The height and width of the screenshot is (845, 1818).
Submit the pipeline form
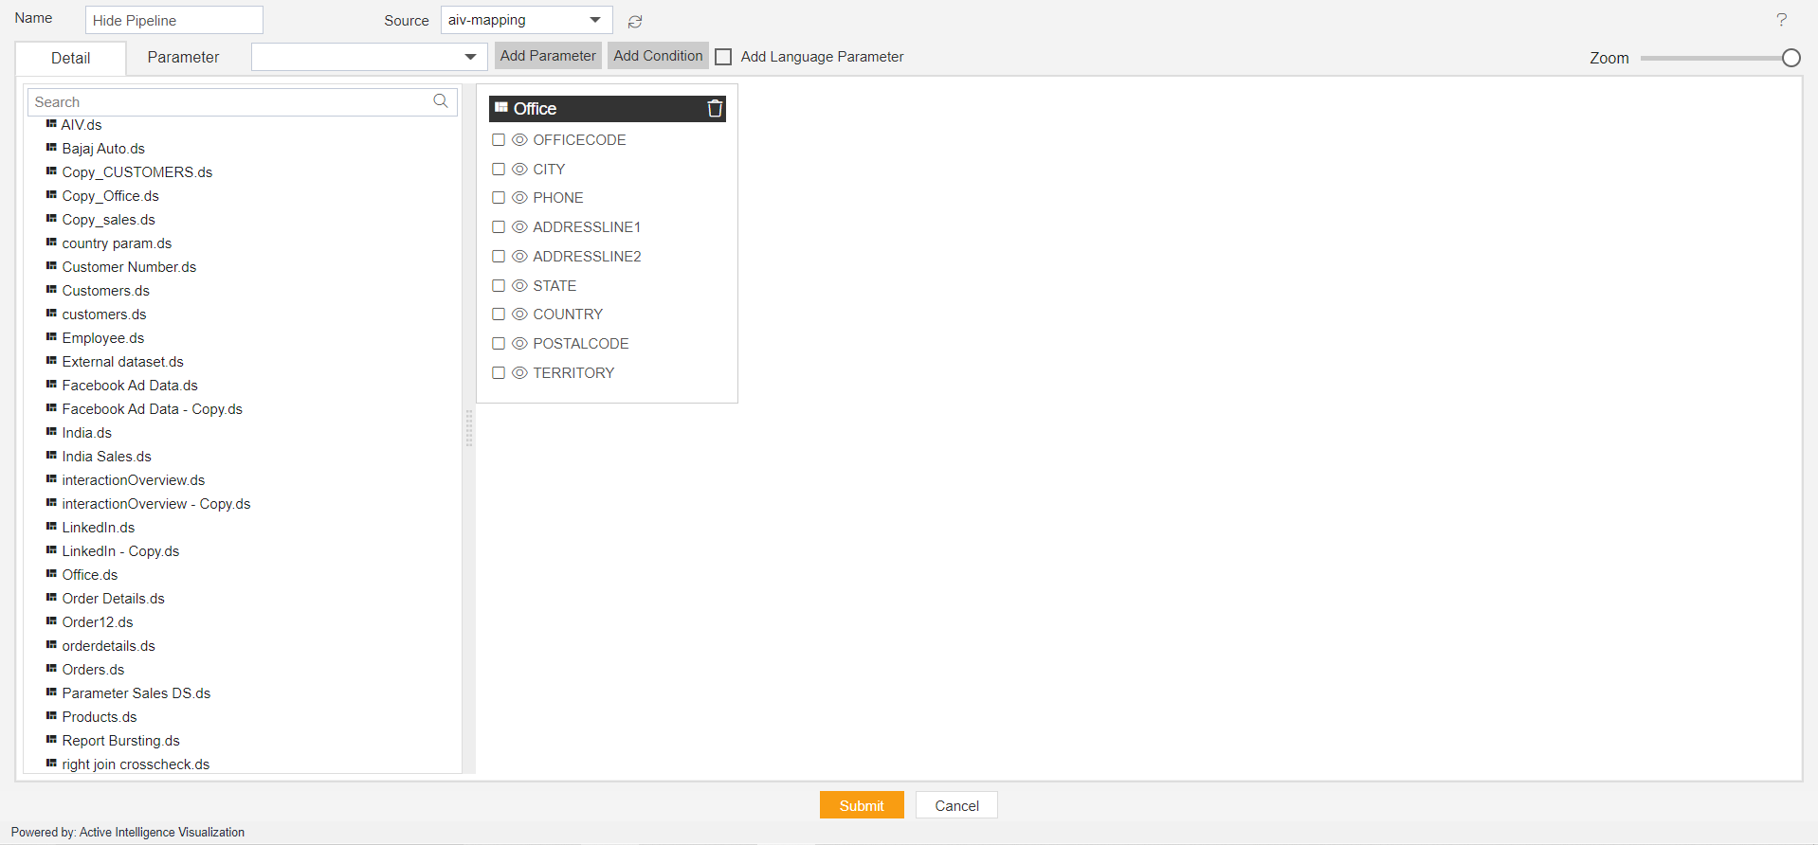click(x=862, y=805)
